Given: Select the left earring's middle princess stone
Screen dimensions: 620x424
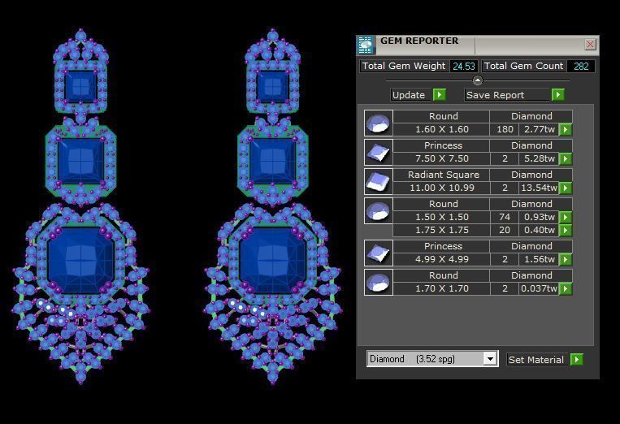Looking at the screenshot, I should pyautogui.click(x=80, y=161).
